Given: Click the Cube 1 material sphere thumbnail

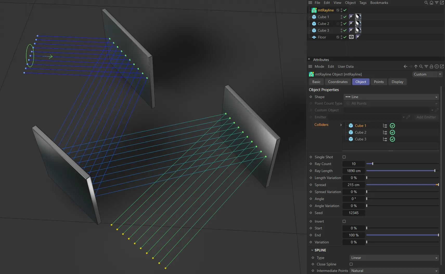Looking at the screenshot, I should [x=358, y=17].
